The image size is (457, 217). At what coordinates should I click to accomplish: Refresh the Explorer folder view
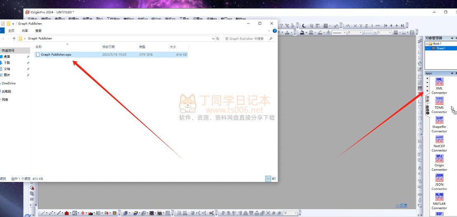[218, 38]
